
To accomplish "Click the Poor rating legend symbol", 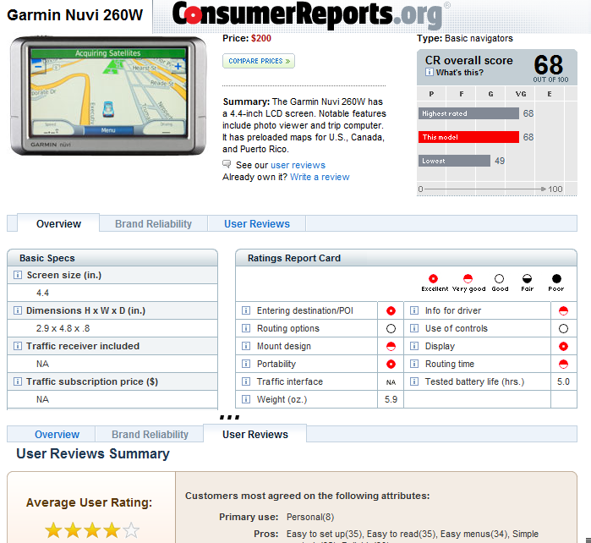I will pyautogui.click(x=556, y=278).
